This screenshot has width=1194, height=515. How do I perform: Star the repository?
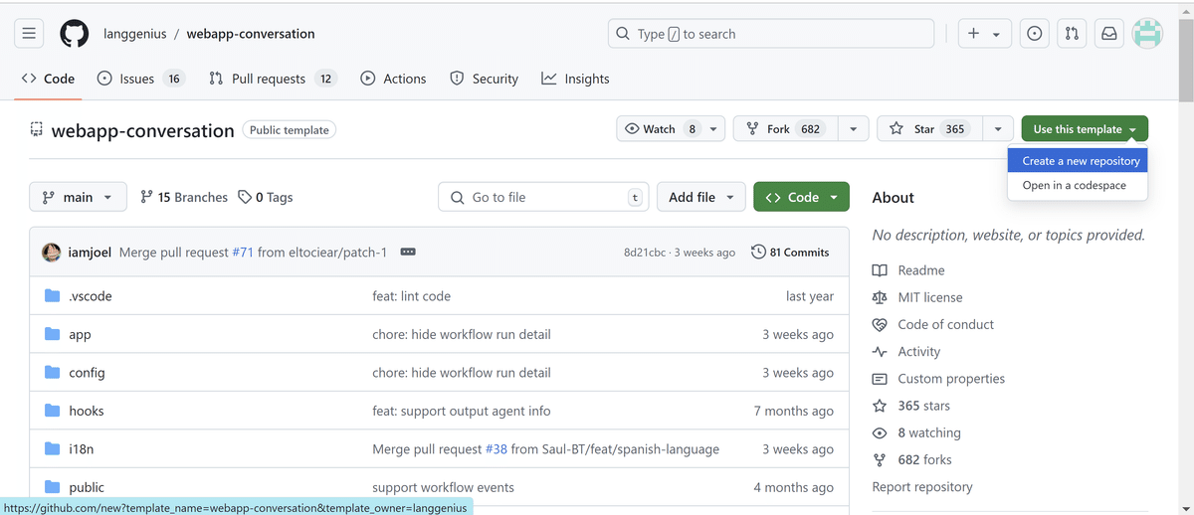pyautogui.click(x=929, y=129)
